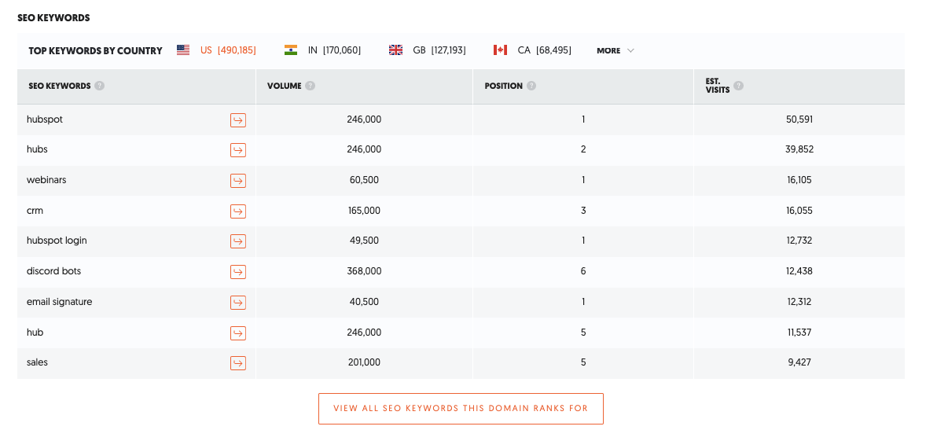The image size is (926, 441).
Task: Open arrow icon next to email signature
Action: coord(237,303)
